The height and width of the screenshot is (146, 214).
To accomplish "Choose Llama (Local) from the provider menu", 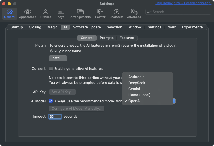I will [148, 95].
